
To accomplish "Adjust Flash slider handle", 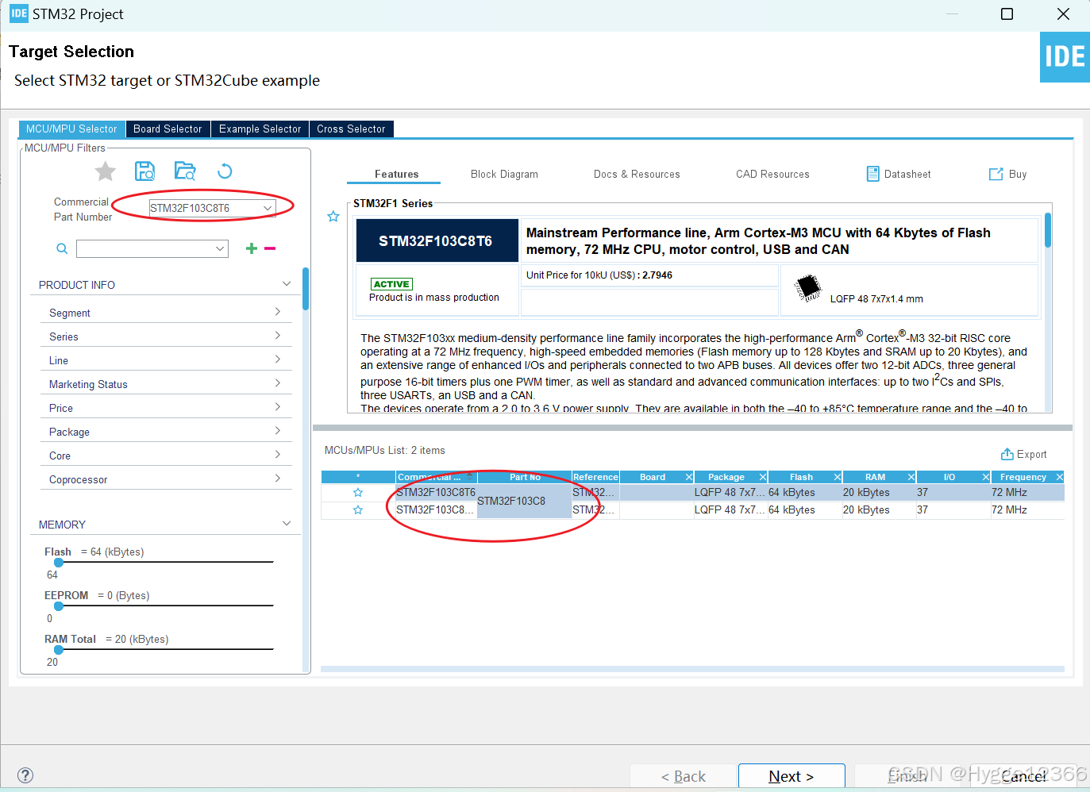I will [59, 563].
